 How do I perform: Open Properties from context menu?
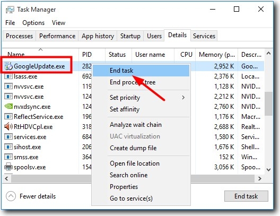pos(141,187)
